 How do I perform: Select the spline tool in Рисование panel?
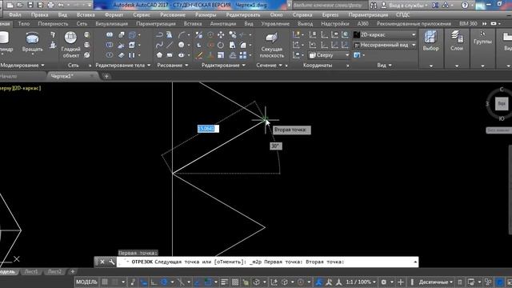(159, 45)
